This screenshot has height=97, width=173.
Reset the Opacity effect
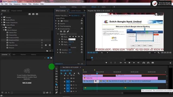coord(82,23)
